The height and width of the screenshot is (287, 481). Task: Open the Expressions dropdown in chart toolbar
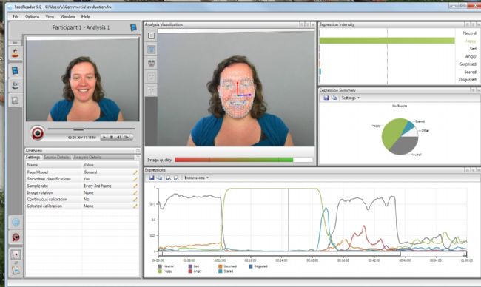pyautogui.click(x=196, y=178)
